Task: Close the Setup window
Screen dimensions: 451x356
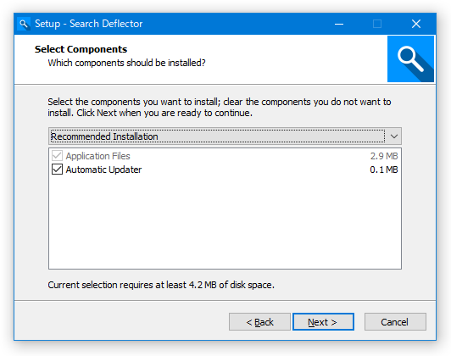Action: coord(416,24)
